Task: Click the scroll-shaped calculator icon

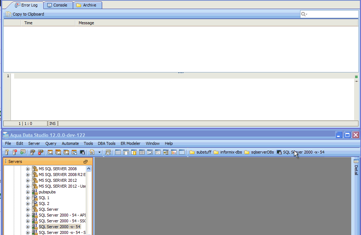Action: 108,152
